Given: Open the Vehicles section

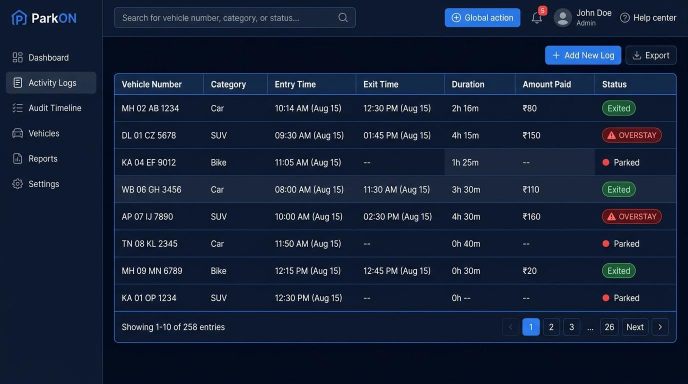Looking at the screenshot, I should (x=51, y=133).
